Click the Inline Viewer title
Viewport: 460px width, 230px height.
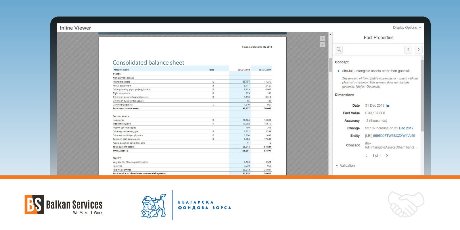pos(75,28)
